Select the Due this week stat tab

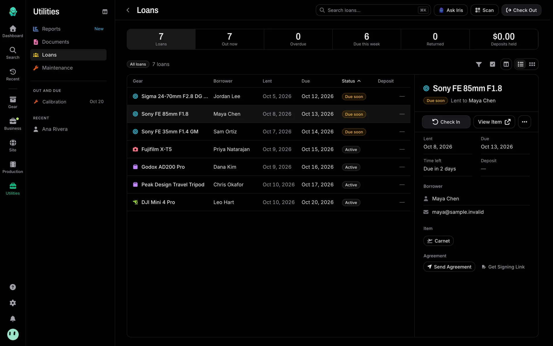[x=366, y=39]
